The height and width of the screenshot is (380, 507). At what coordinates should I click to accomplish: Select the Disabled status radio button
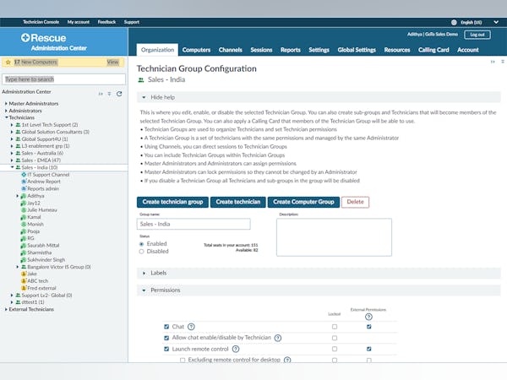(x=141, y=252)
